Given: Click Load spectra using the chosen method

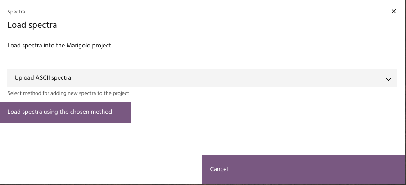Looking at the screenshot, I should point(65,112).
